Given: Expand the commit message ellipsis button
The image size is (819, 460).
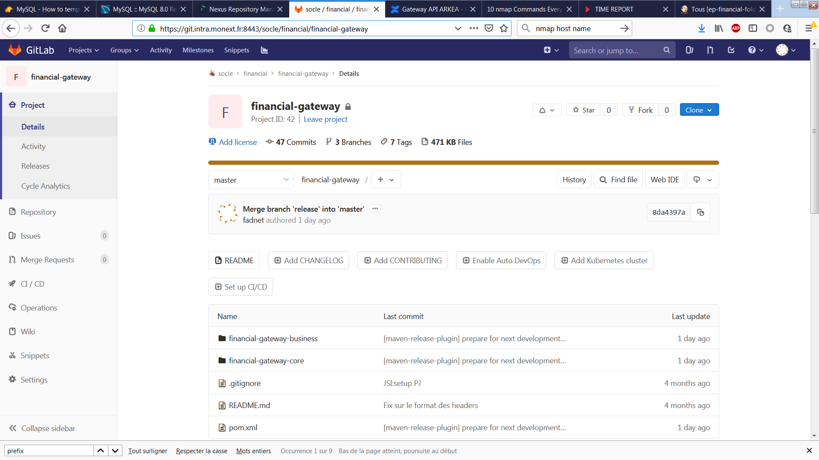Looking at the screenshot, I should point(375,209).
